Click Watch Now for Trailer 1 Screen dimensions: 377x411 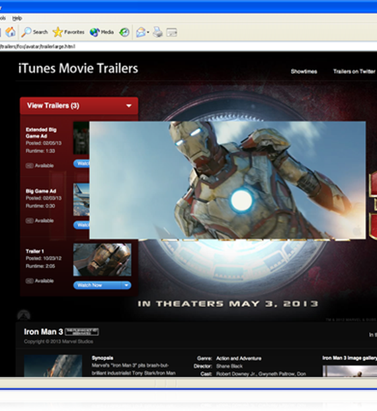(97, 285)
